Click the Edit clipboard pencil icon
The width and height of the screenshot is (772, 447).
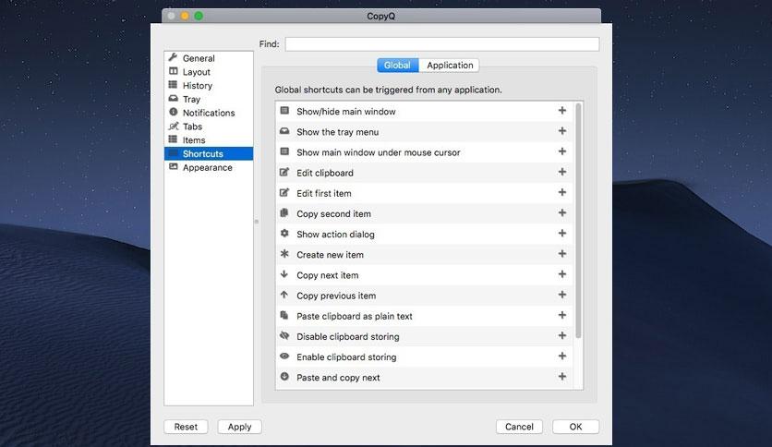click(284, 173)
